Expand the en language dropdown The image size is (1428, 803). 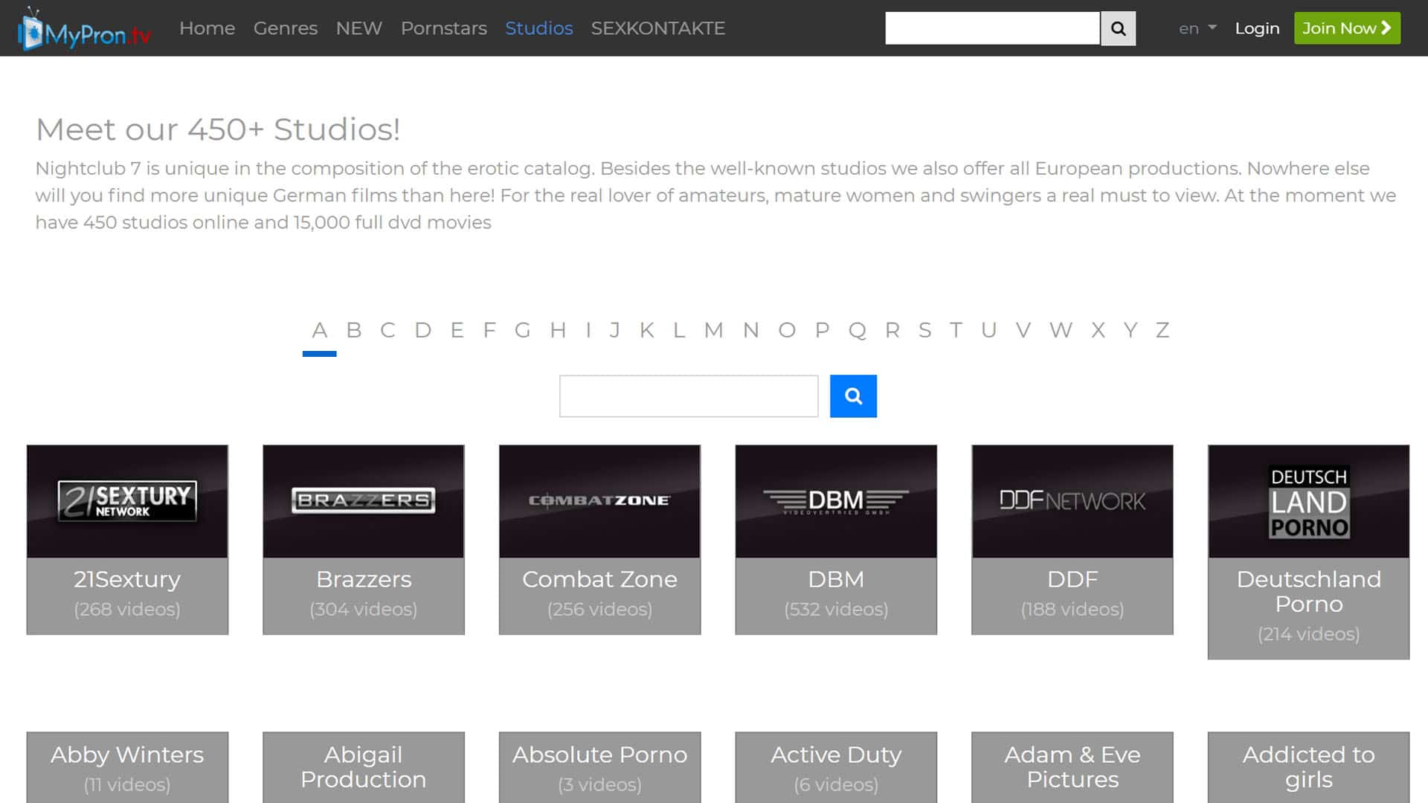tap(1197, 28)
